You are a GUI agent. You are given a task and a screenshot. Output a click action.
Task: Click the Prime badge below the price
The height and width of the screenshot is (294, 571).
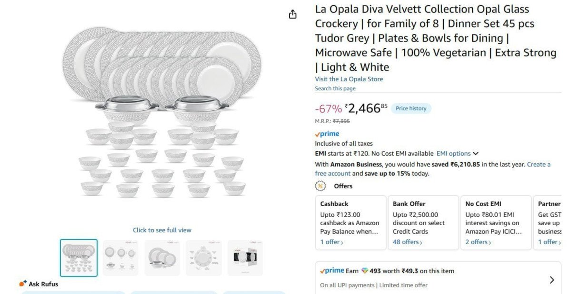[327, 134]
